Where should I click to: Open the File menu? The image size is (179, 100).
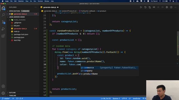point(11,1)
